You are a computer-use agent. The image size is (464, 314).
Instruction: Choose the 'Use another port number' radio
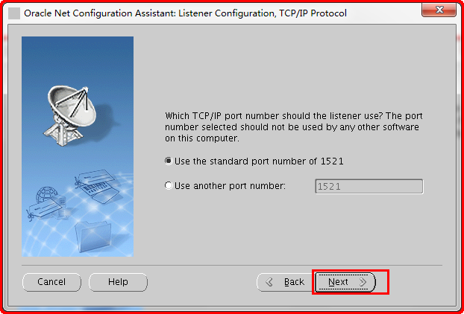click(169, 186)
